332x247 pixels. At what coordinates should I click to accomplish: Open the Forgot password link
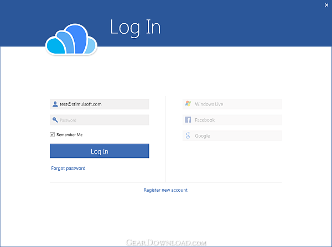68,169
